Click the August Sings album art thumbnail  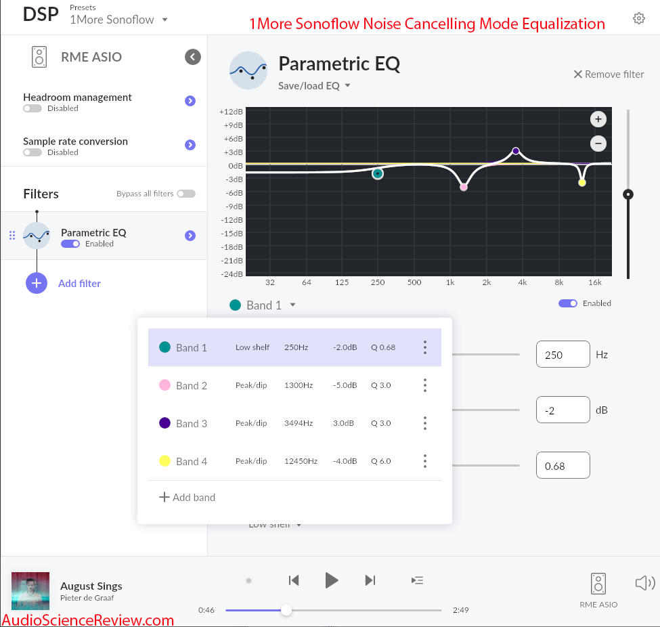point(30,591)
